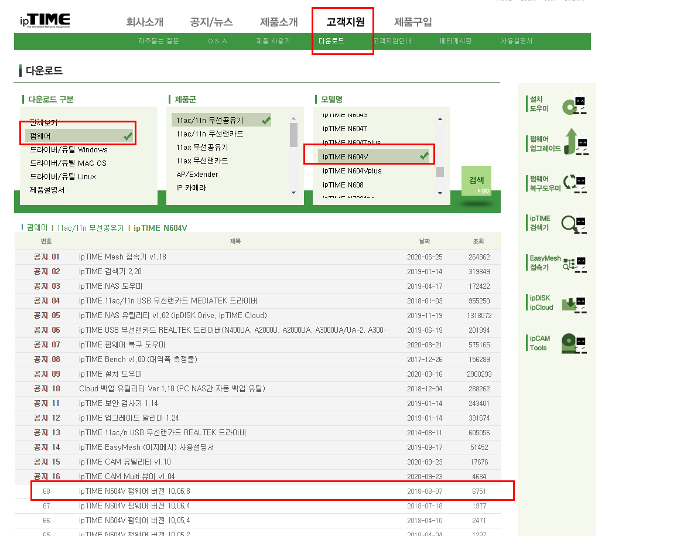Go to 고객지원안내 submenu
The image size is (694, 536).
(392, 41)
